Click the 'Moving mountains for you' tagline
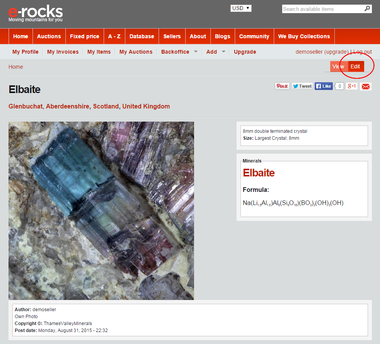The height and width of the screenshot is (344, 380). click(36, 20)
